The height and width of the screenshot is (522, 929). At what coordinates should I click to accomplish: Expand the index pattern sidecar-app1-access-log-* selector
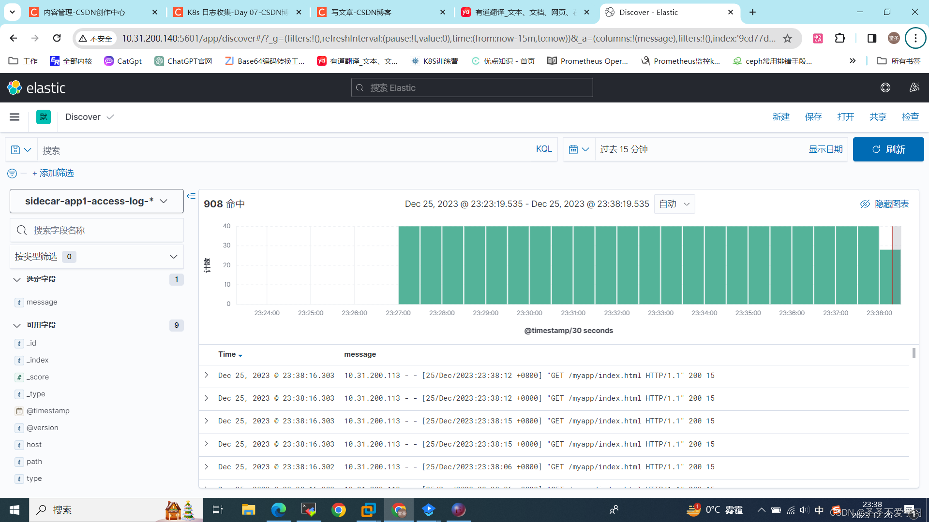pyautogui.click(x=97, y=201)
